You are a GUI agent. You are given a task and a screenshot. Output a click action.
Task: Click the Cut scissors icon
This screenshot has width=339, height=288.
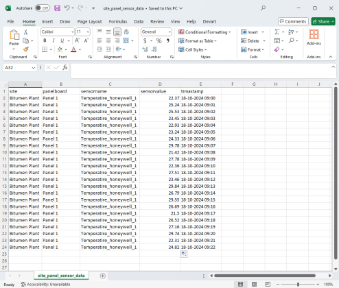pyautogui.click(x=26, y=32)
